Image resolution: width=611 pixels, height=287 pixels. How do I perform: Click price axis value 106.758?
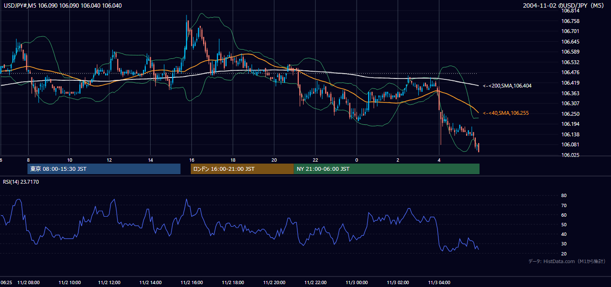pyautogui.click(x=570, y=21)
